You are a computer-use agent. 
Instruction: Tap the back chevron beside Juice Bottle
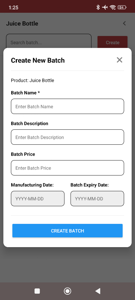tap(124, 23)
